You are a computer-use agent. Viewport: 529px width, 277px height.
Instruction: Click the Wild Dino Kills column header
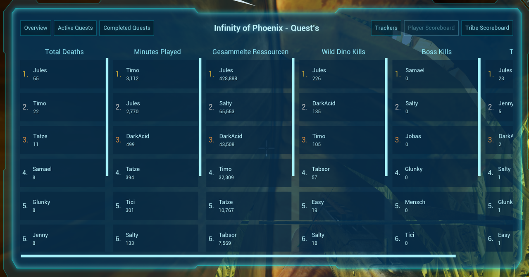click(343, 52)
